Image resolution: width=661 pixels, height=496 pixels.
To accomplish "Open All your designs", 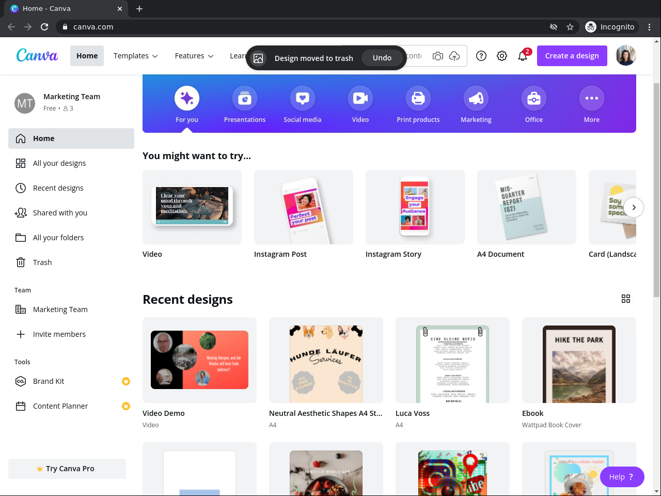I will coord(71,163).
